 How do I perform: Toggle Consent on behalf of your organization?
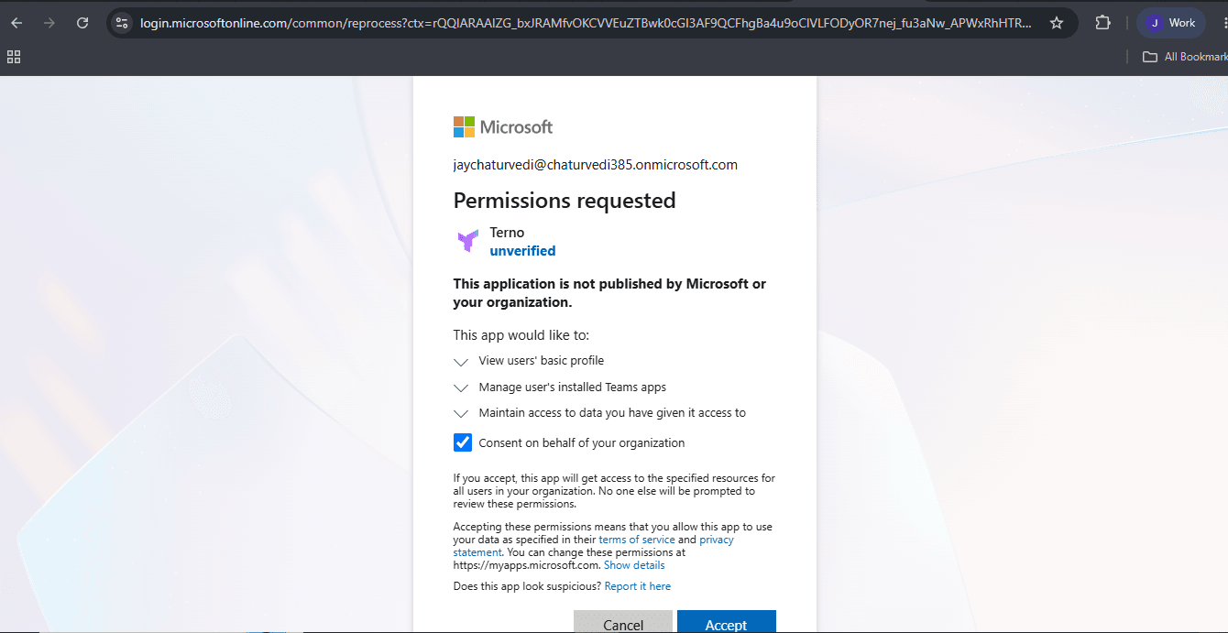[x=463, y=442]
